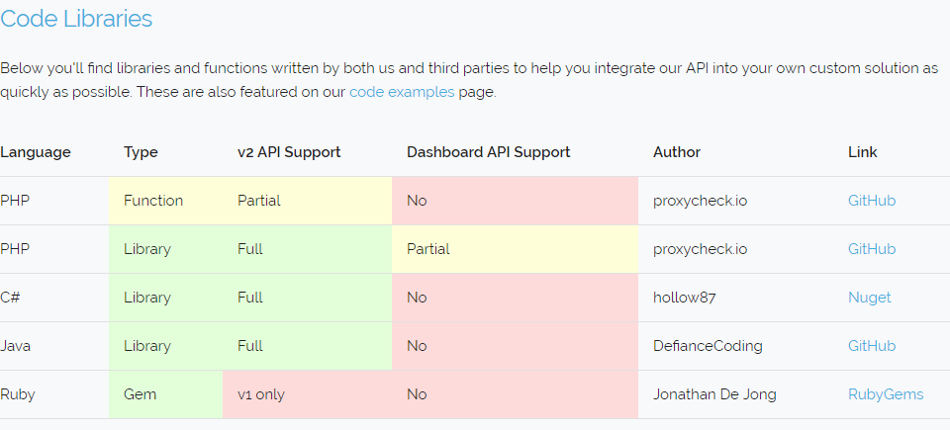Click the author name DefianceCoding

708,346
